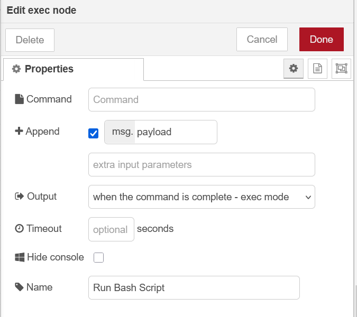Image resolution: width=357 pixels, height=317 pixels.
Task: Click the Command file icon
Action: pos(19,99)
